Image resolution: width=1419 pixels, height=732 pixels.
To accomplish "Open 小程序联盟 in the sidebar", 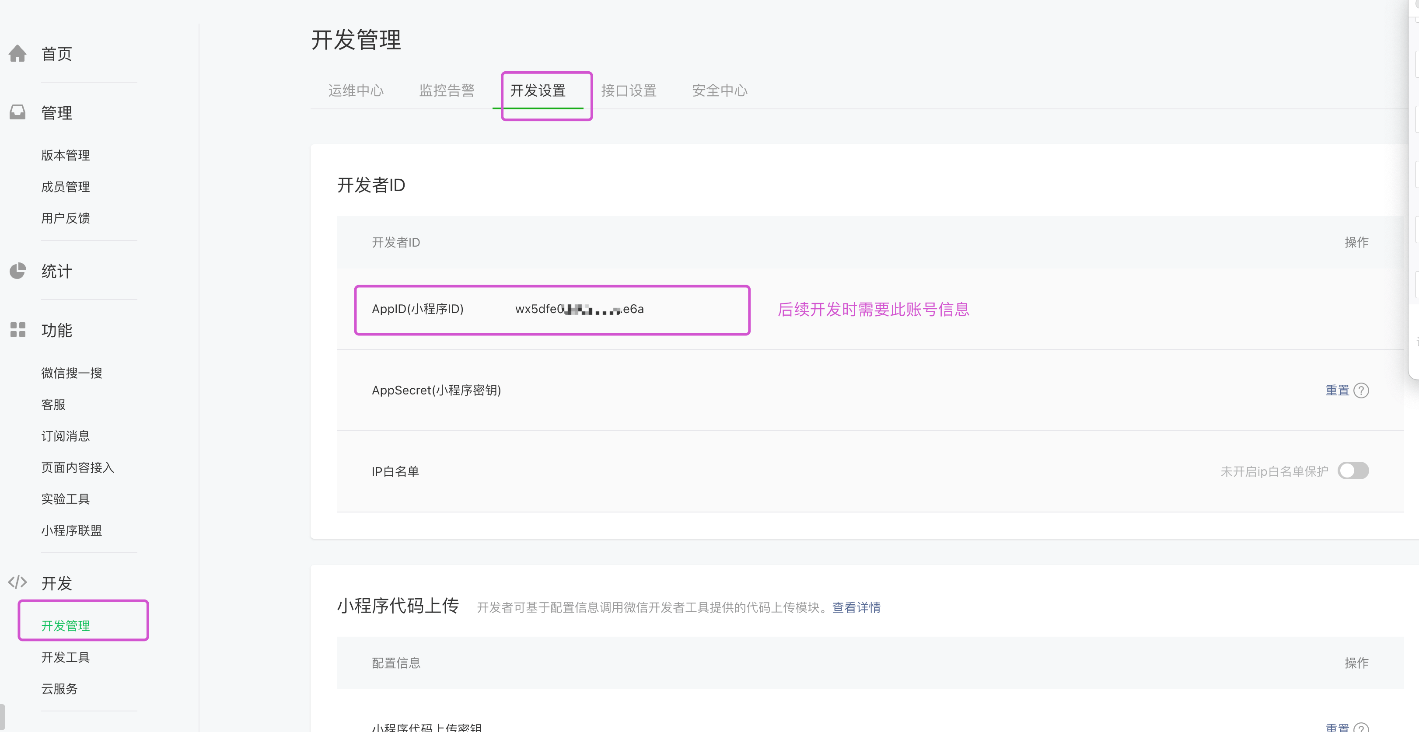I will [72, 530].
